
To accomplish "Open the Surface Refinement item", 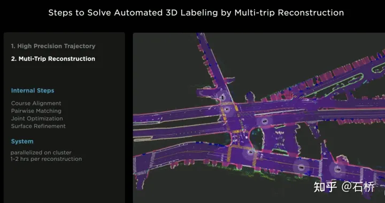I will click(x=38, y=126).
